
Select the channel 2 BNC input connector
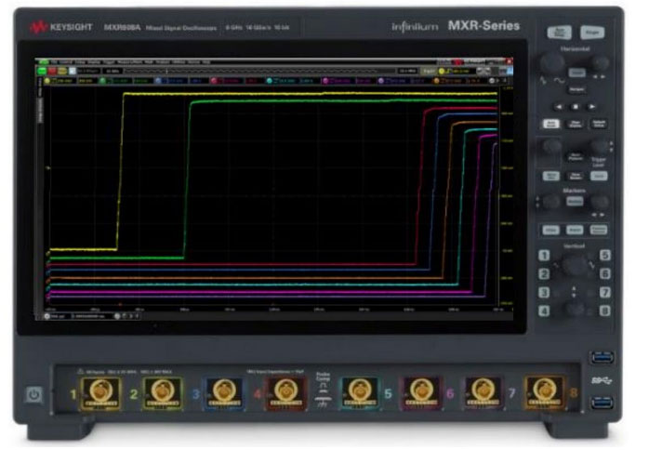tap(162, 392)
